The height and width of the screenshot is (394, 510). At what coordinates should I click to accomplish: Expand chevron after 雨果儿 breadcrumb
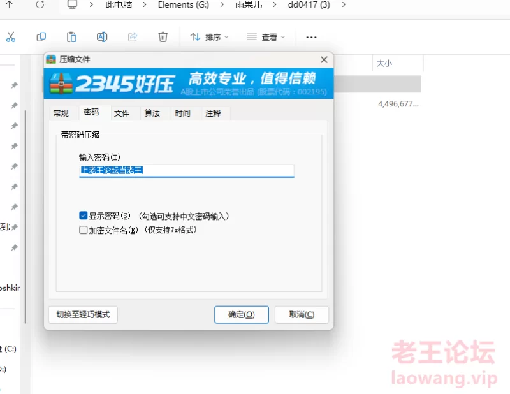275,4
